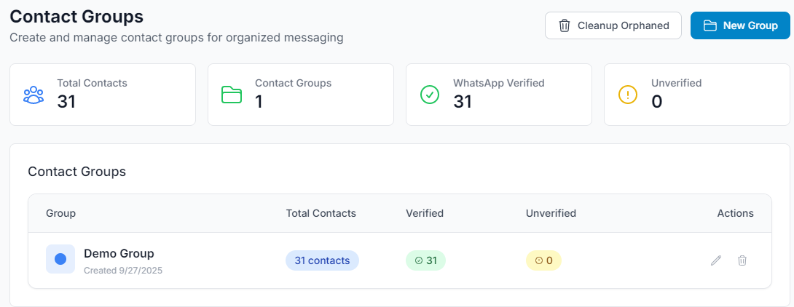794x307 pixels.
Task: Click the folder icon in New Group button
Action: point(710,25)
